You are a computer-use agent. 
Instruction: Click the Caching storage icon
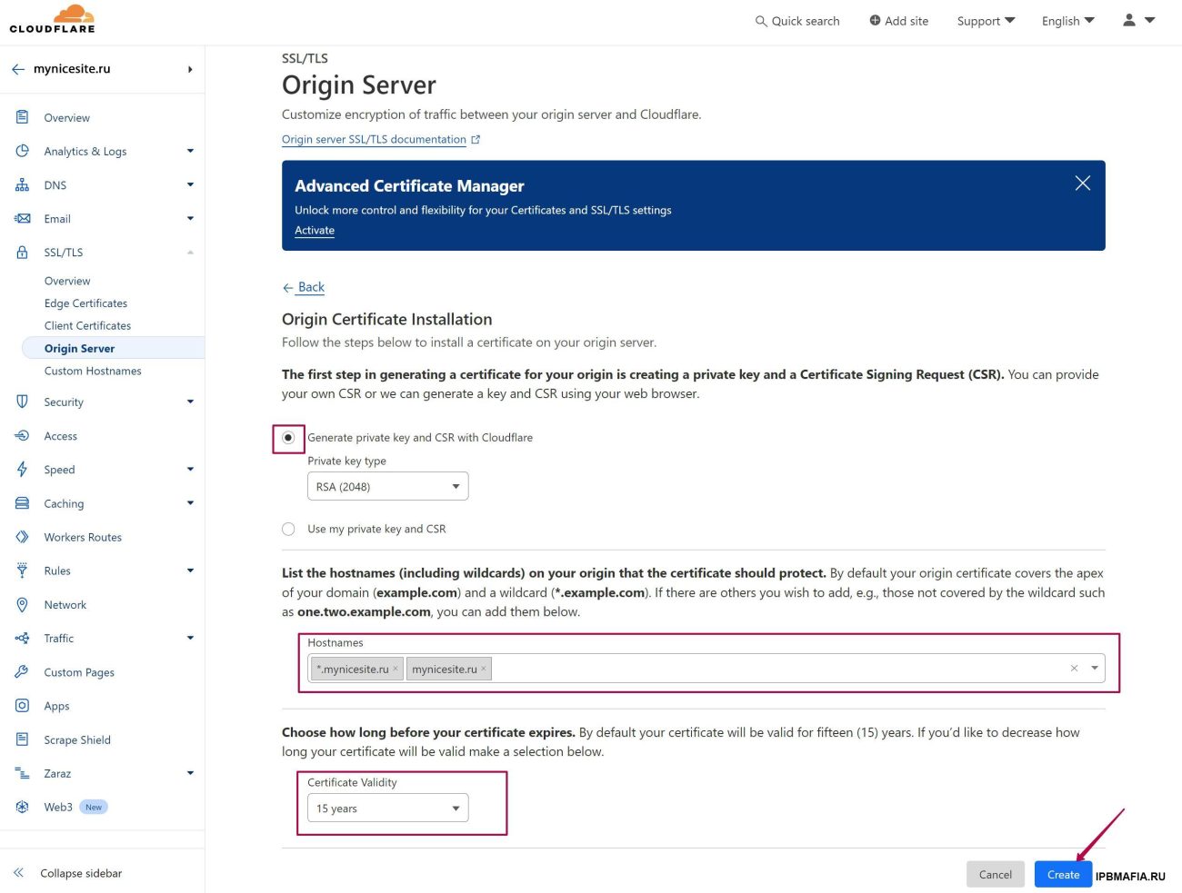click(22, 503)
